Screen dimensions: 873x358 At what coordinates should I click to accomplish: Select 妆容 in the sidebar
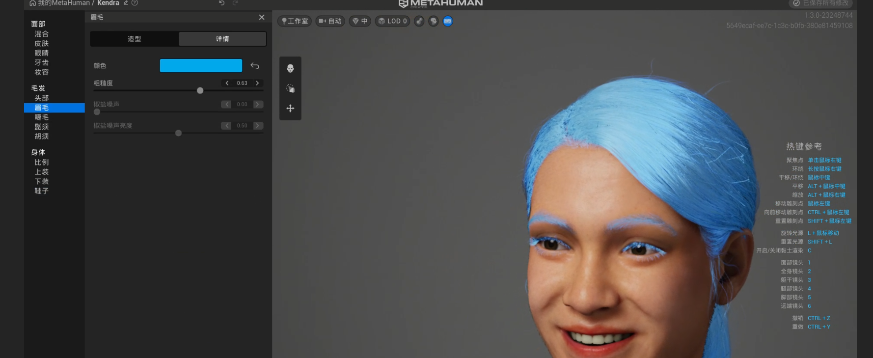pyautogui.click(x=41, y=72)
